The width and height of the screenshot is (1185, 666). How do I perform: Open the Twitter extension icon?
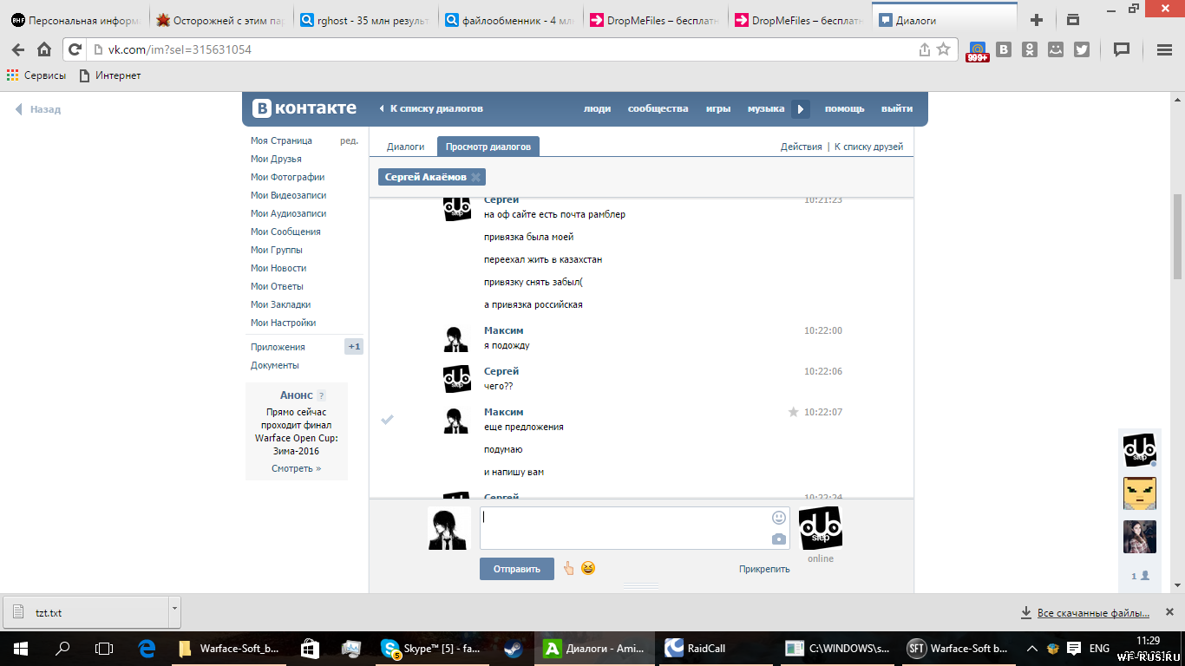[1082, 50]
